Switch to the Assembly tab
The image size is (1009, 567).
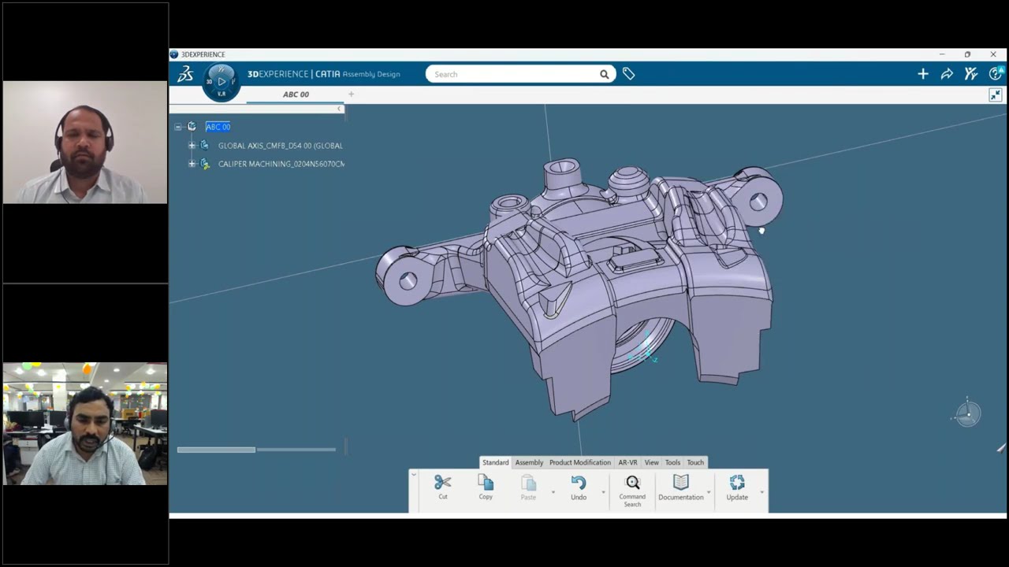[529, 462]
